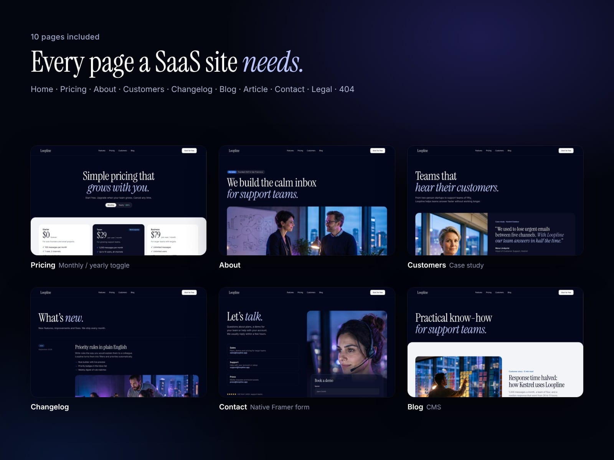
Task: Click Start for free in Pricing preview
Action: tap(189, 151)
